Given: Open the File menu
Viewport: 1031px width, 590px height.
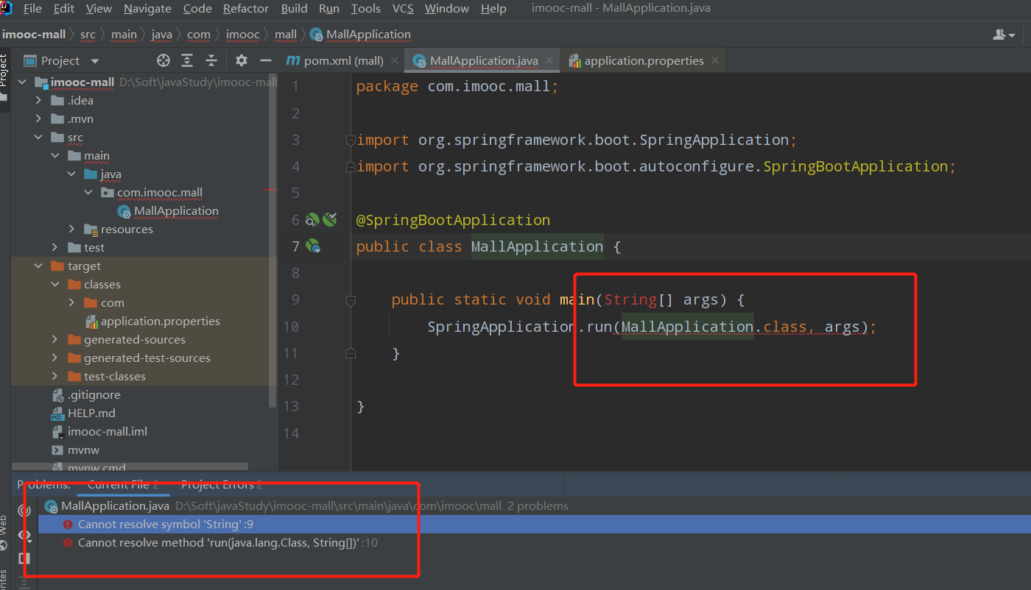Looking at the screenshot, I should (x=32, y=9).
